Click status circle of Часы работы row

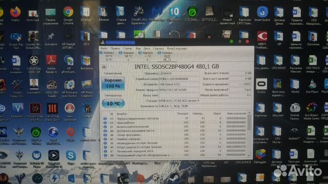coord(105,123)
